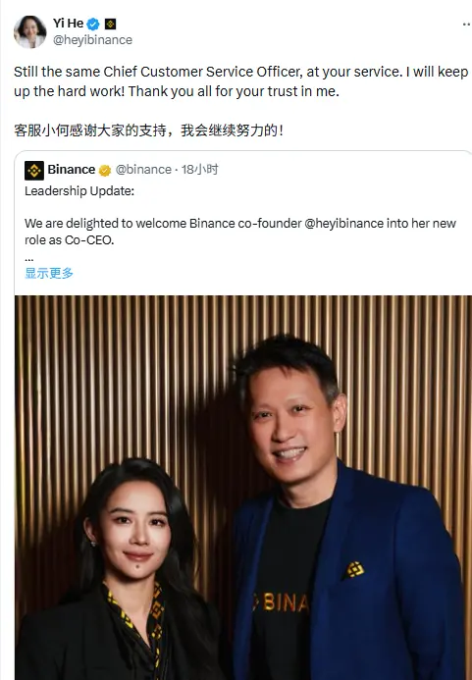
Task: Open the @heyibinance handle under Yi He
Action: 92,40
